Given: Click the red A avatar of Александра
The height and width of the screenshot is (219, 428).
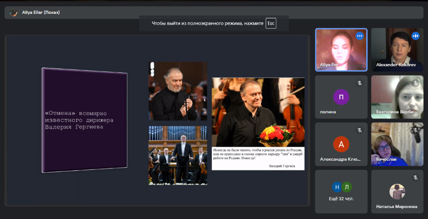Looking at the screenshot, I should (341, 144).
